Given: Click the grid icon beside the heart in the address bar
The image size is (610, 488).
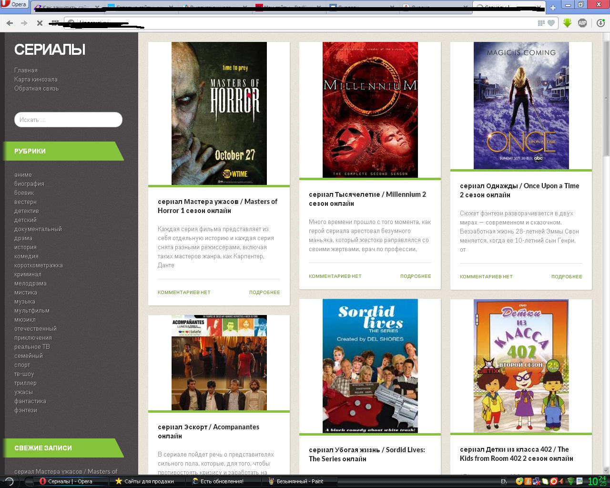Looking at the screenshot, I should click(541, 23).
